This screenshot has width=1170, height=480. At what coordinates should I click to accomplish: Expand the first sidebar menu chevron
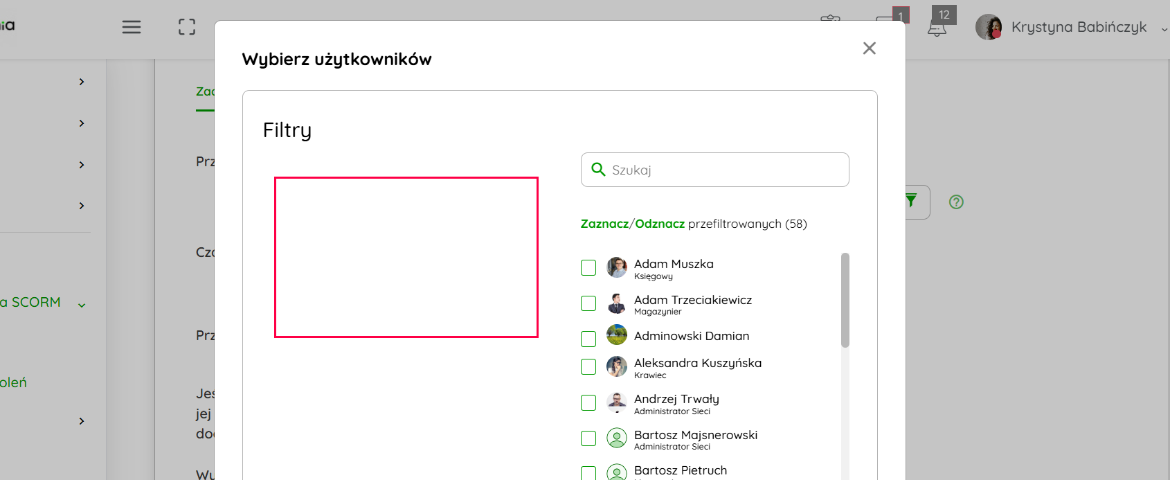82,82
